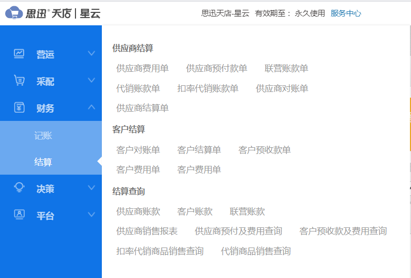Collapse the 财务 menu chevron
The height and width of the screenshot is (278, 411).
point(91,107)
